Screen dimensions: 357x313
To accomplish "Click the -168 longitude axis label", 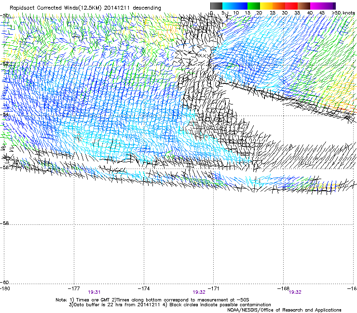I will (x=283, y=288).
